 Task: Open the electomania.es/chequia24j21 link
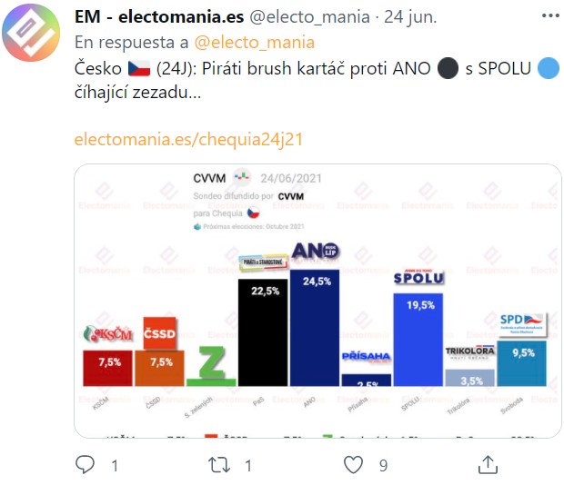click(187, 140)
